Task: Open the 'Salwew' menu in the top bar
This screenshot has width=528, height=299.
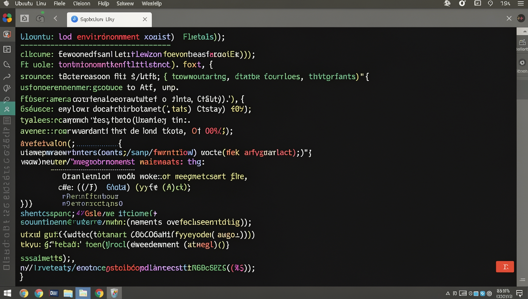Action: click(x=125, y=4)
